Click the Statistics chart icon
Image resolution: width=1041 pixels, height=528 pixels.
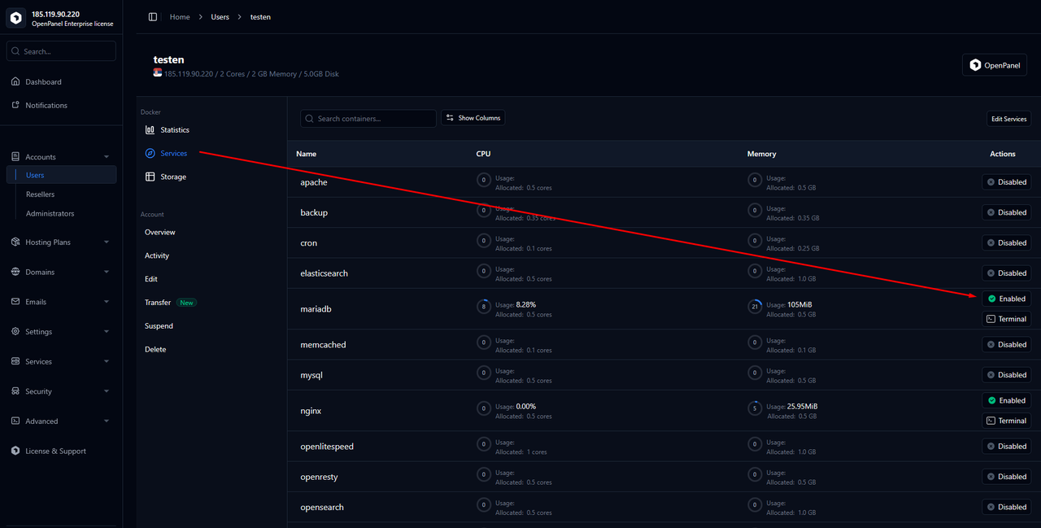click(x=150, y=130)
